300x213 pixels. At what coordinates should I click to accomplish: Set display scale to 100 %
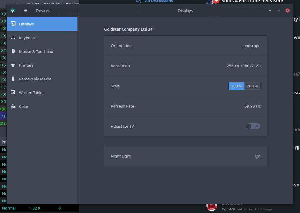[236, 86]
